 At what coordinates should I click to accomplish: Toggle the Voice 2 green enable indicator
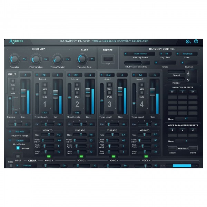click(81, 156)
